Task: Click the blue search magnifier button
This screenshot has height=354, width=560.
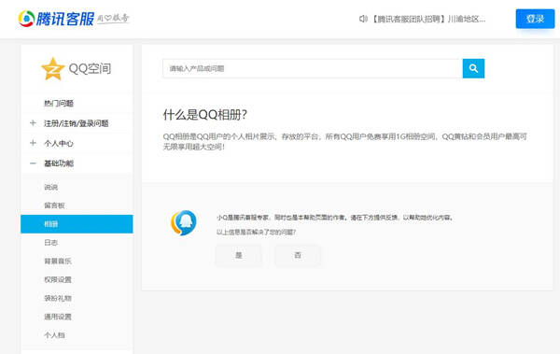Action: 473,68
